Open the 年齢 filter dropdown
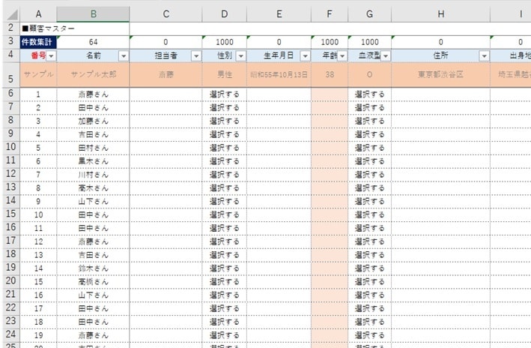The image size is (531, 348). click(342, 56)
